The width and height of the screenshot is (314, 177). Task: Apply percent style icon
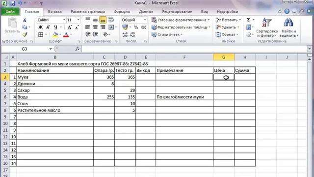136,27
